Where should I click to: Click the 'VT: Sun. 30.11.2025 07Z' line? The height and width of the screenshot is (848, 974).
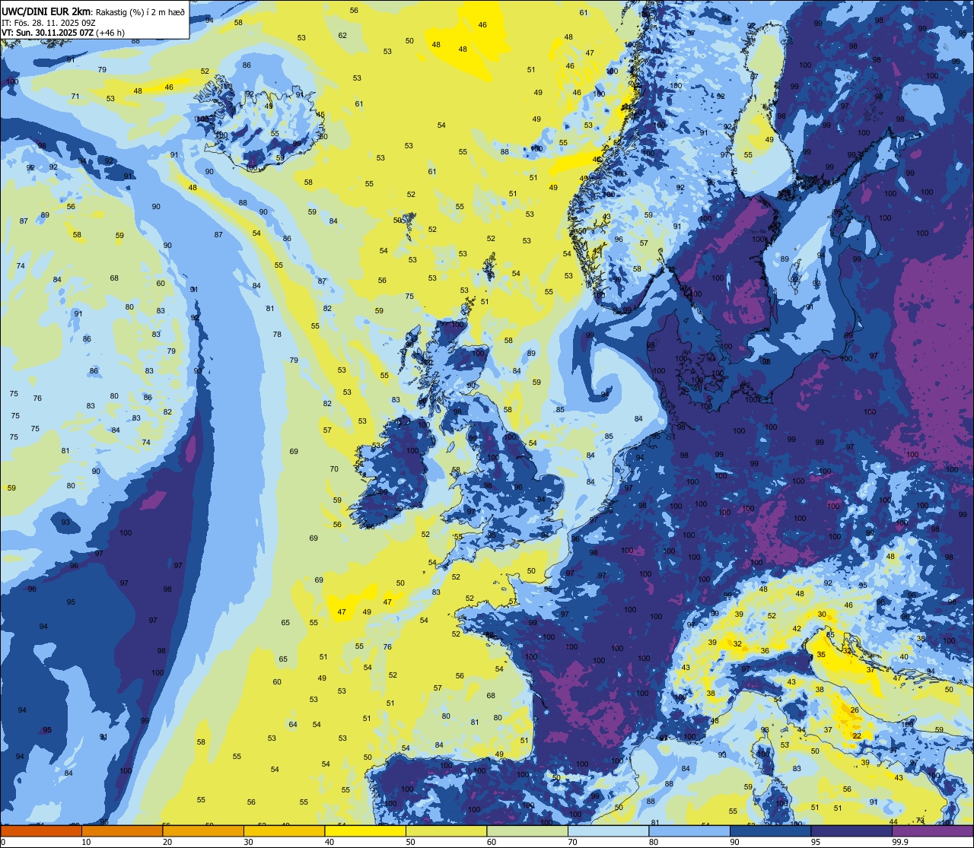pos(49,33)
